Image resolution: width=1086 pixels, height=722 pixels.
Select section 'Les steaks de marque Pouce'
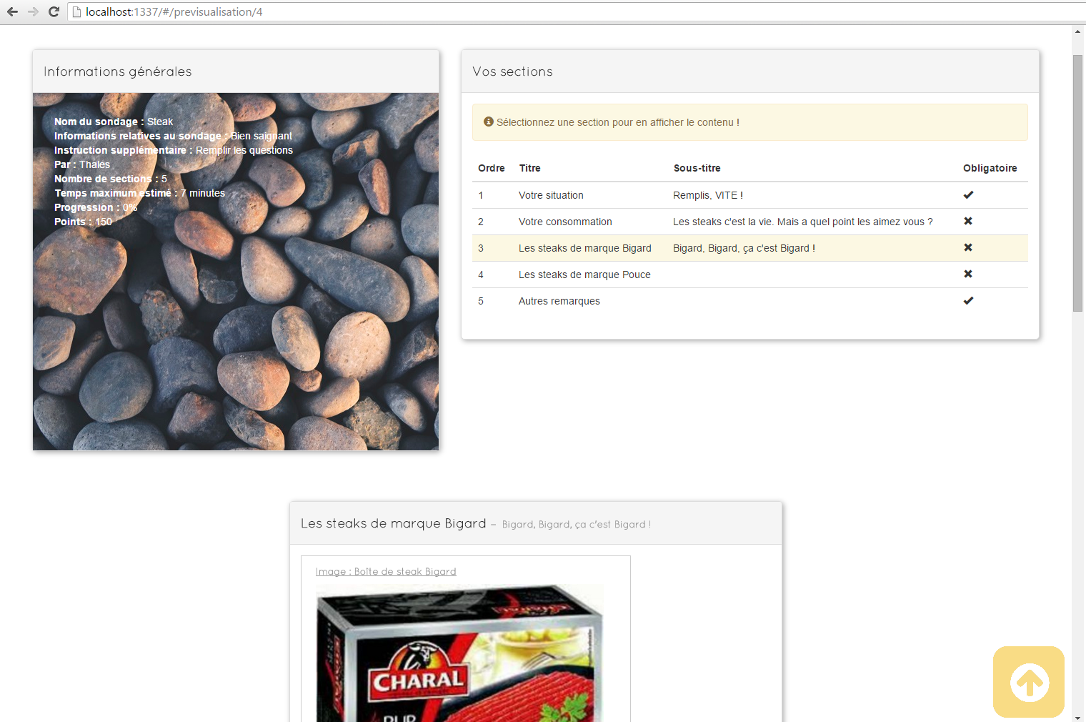584,275
